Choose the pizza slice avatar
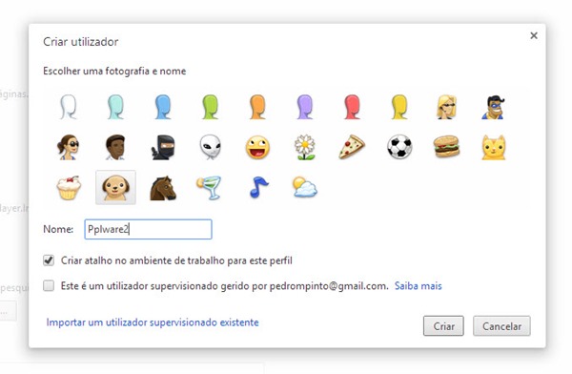 tap(352, 147)
